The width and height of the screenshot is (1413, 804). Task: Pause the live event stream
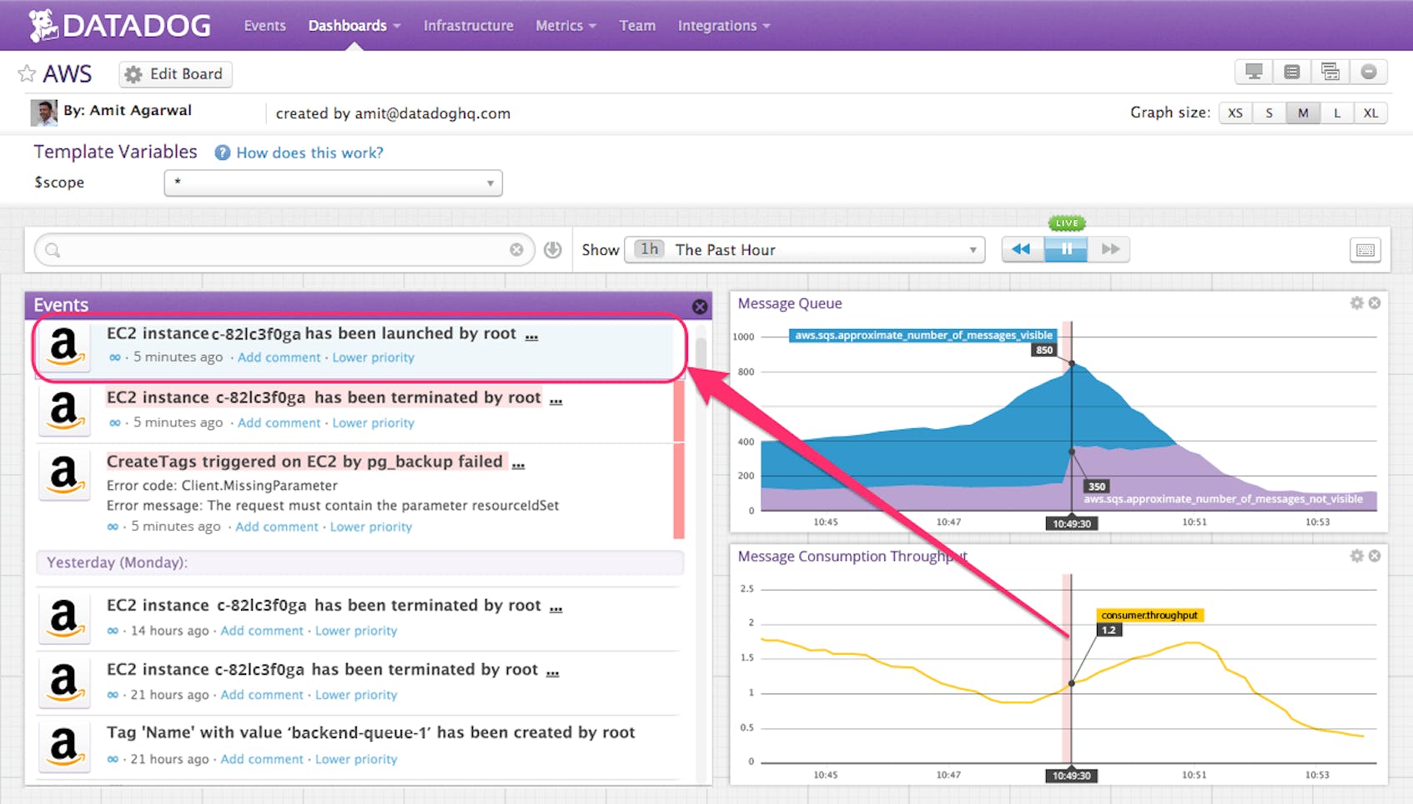click(x=1066, y=248)
